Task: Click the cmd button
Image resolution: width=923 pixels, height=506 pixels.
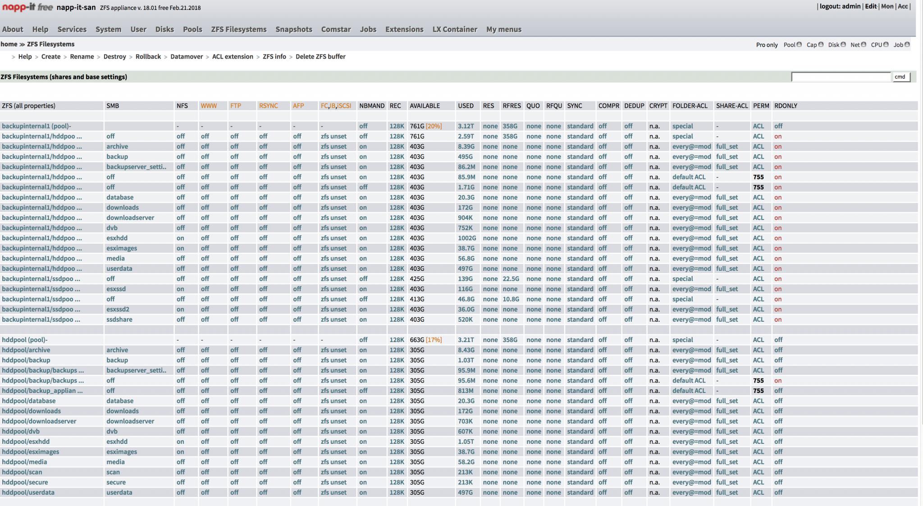Action: click(900, 77)
